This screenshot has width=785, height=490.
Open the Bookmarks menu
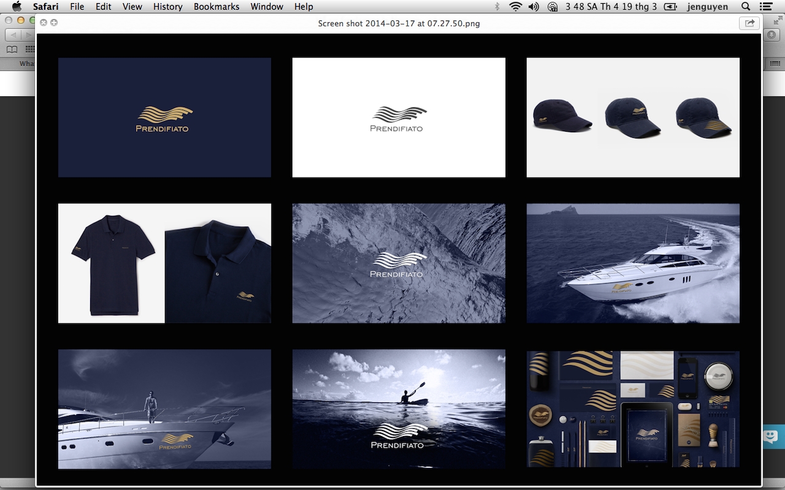pyautogui.click(x=216, y=7)
